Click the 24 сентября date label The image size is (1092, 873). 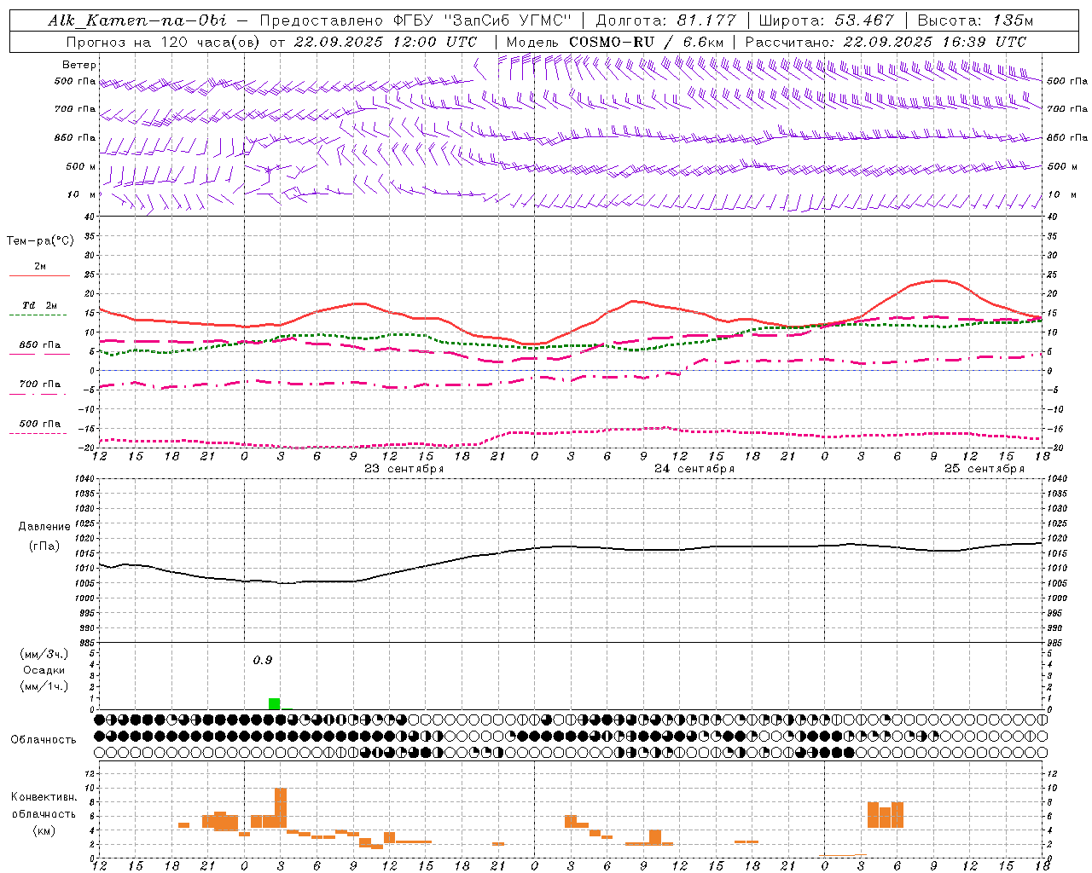pos(694,469)
